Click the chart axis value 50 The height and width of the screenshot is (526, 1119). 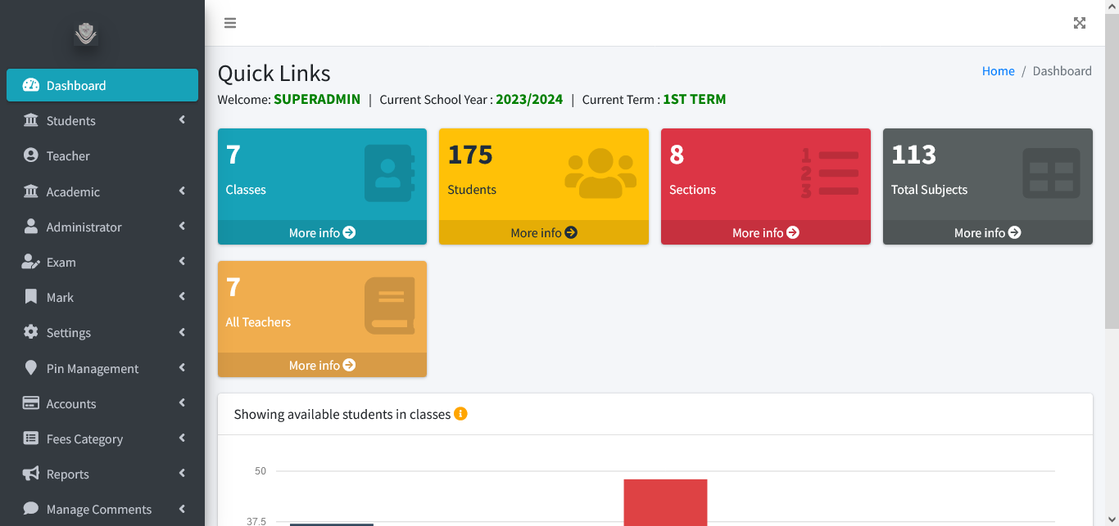click(260, 471)
